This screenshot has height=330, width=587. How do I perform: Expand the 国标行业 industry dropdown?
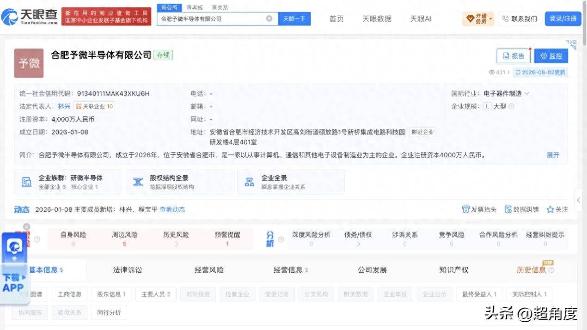point(527,93)
